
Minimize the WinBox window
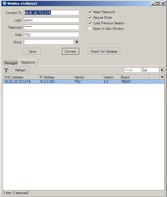click(x=153, y=4)
